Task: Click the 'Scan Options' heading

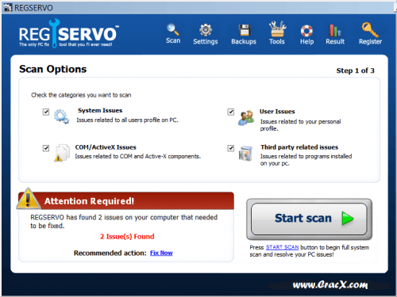Action: [x=53, y=69]
